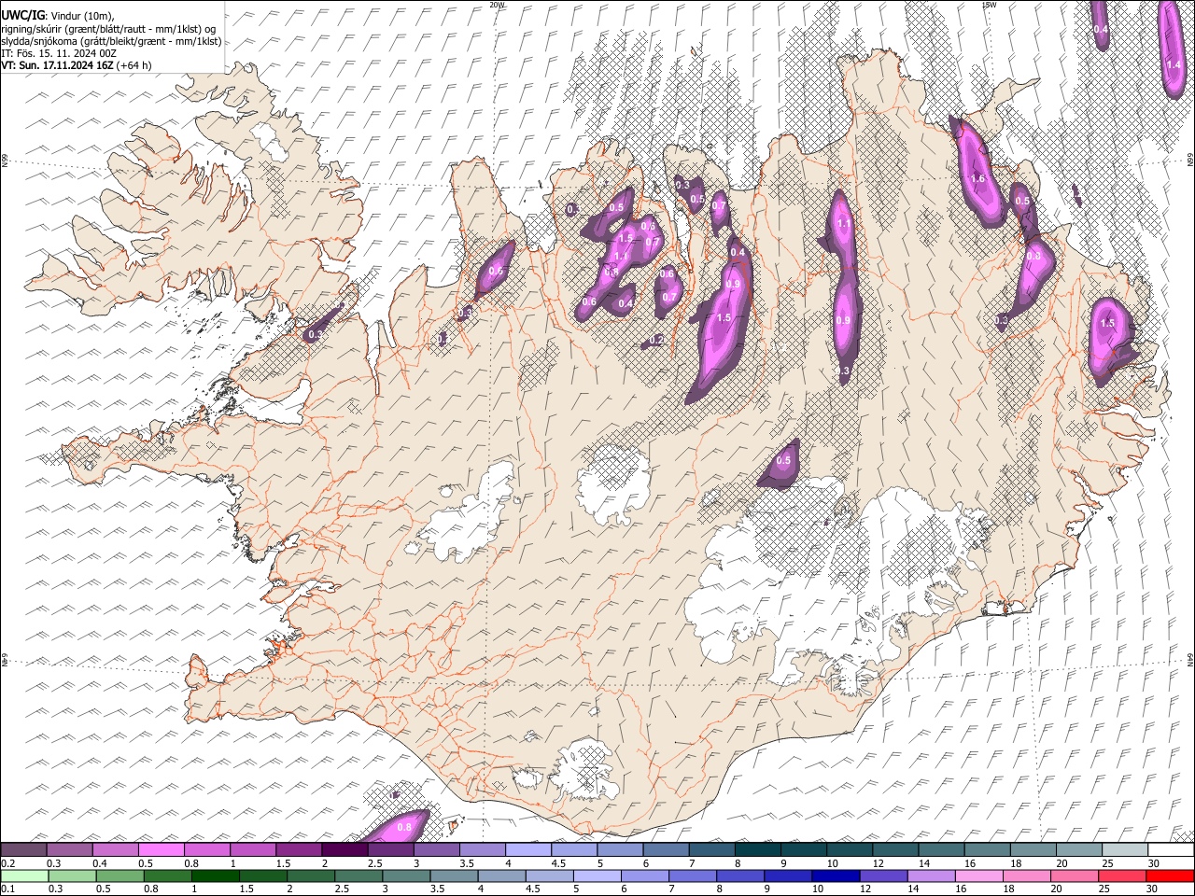
Task: Select the 10 deep blue swatch in the lower legend row
Action: pyautogui.click(x=834, y=875)
